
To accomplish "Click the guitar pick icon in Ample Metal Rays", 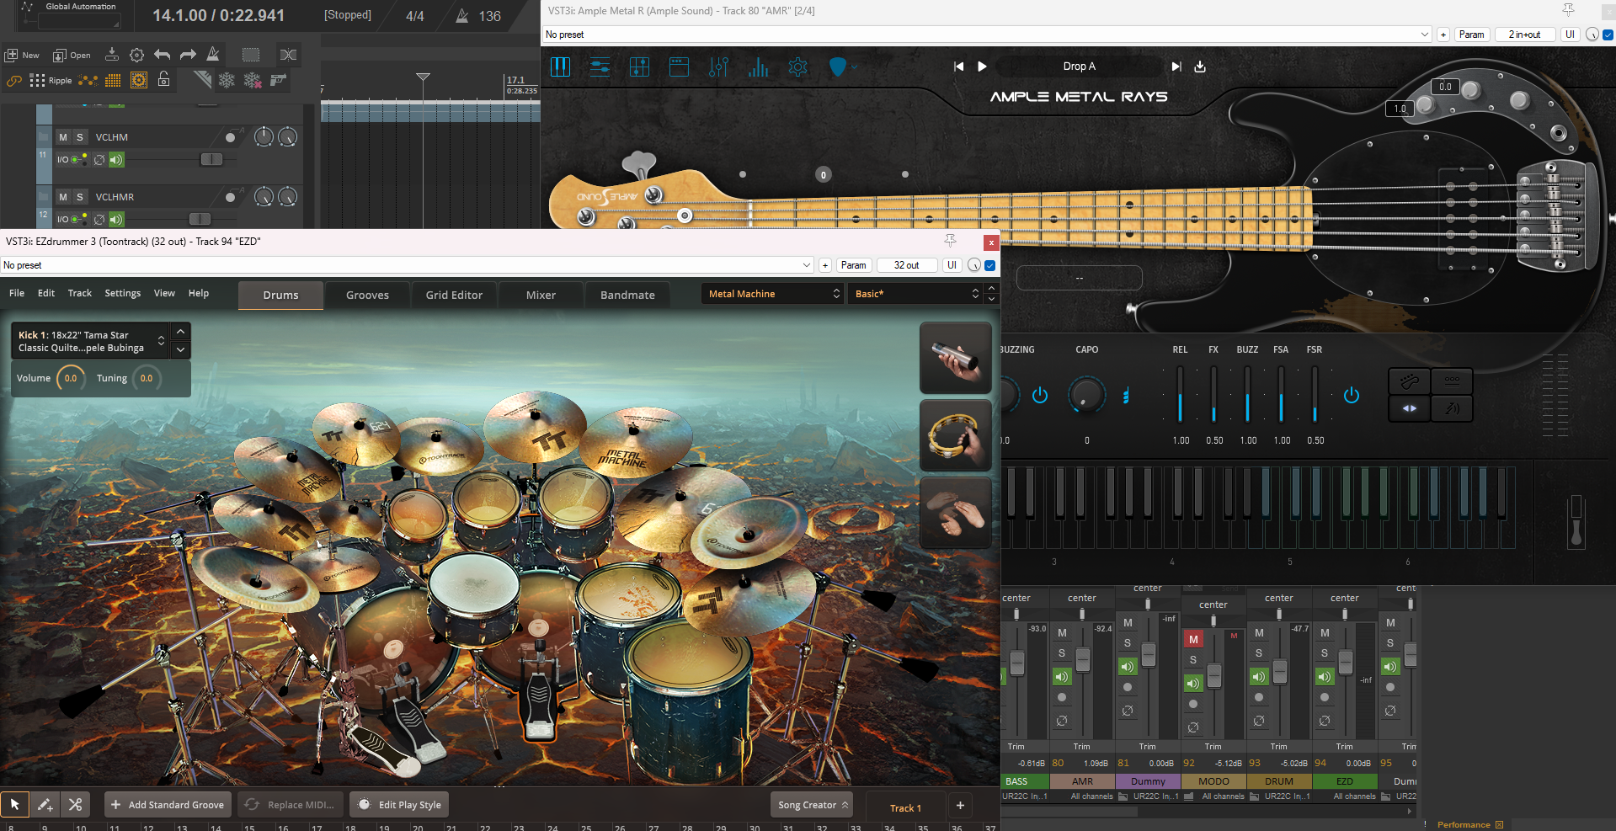I will pos(837,67).
